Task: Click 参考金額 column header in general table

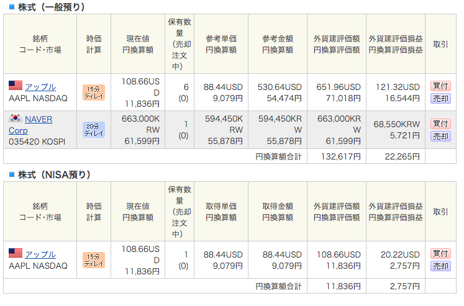Action: click(x=278, y=44)
